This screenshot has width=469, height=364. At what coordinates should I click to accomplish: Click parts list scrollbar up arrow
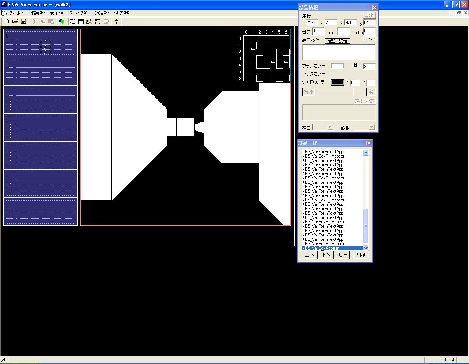pyautogui.click(x=366, y=152)
